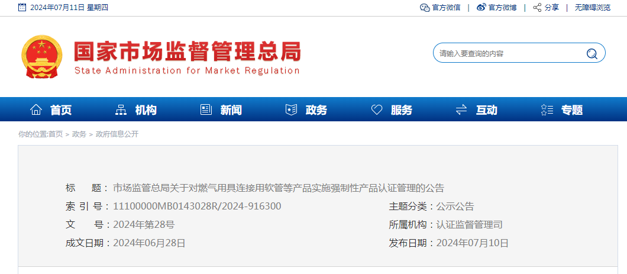Click the share icon in top bar

pyautogui.click(x=538, y=7)
